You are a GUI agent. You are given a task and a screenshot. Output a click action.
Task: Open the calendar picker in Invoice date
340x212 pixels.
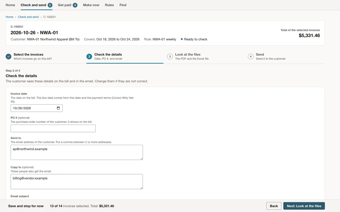pyautogui.click(x=58, y=108)
